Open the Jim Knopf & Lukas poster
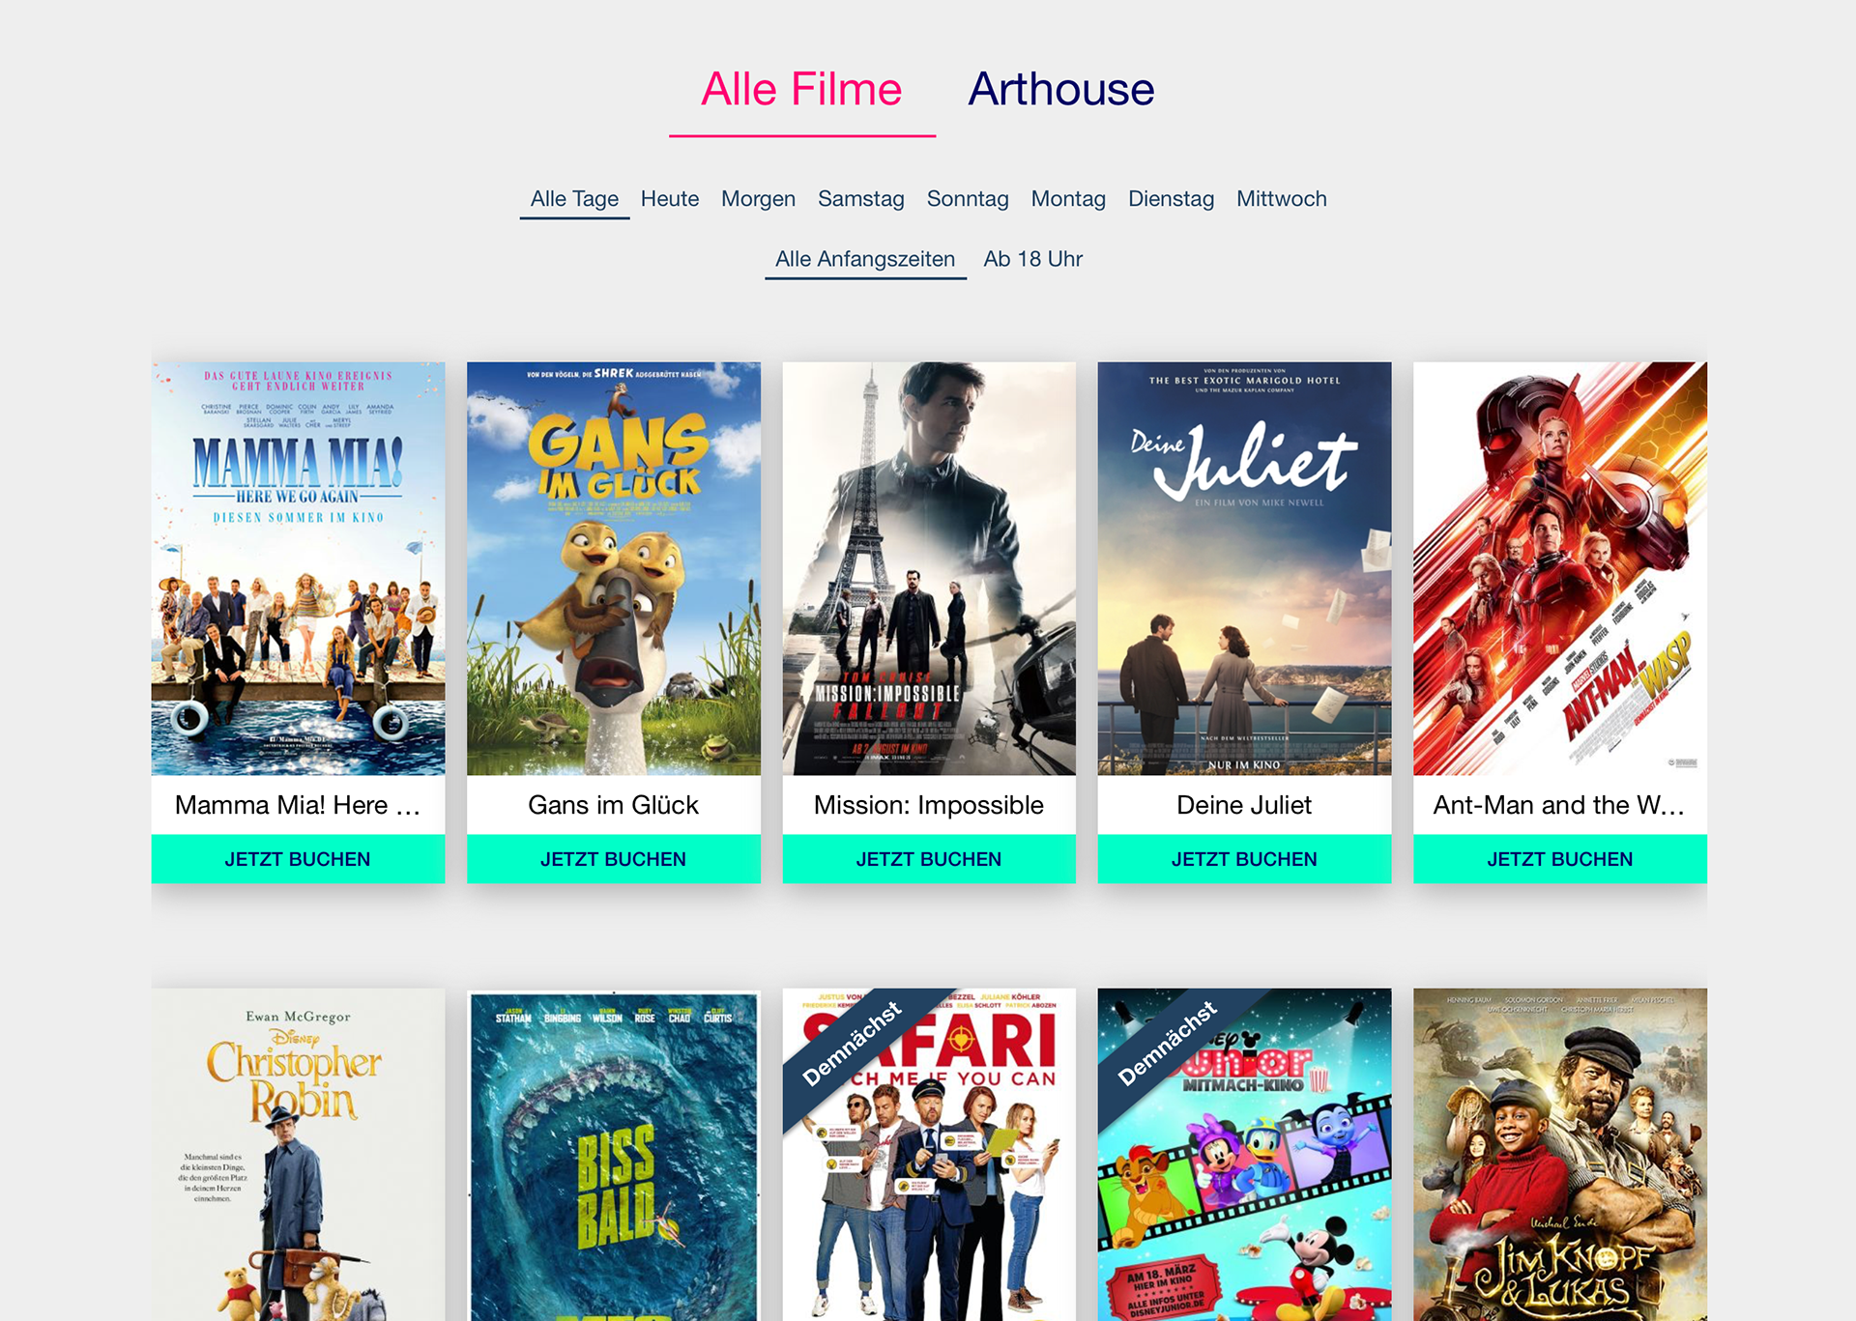 (1559, 1154)
